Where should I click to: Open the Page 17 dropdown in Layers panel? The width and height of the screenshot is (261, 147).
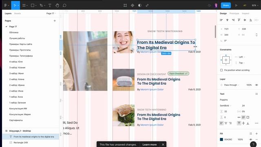pos(51,13)
